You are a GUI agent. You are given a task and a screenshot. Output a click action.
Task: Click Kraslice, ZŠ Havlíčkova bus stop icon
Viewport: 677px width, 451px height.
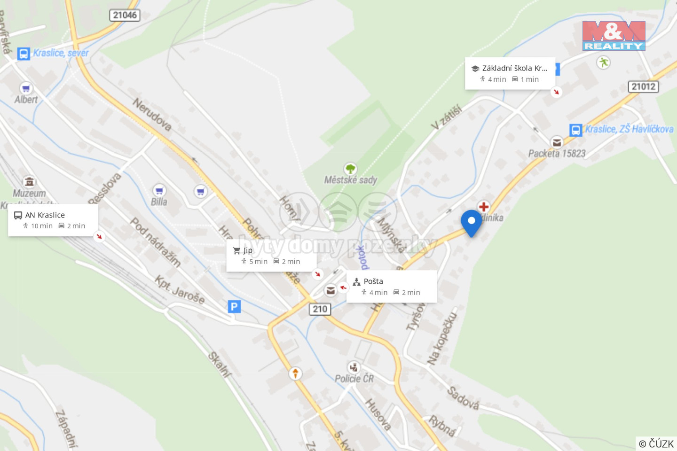click(576, 130)
